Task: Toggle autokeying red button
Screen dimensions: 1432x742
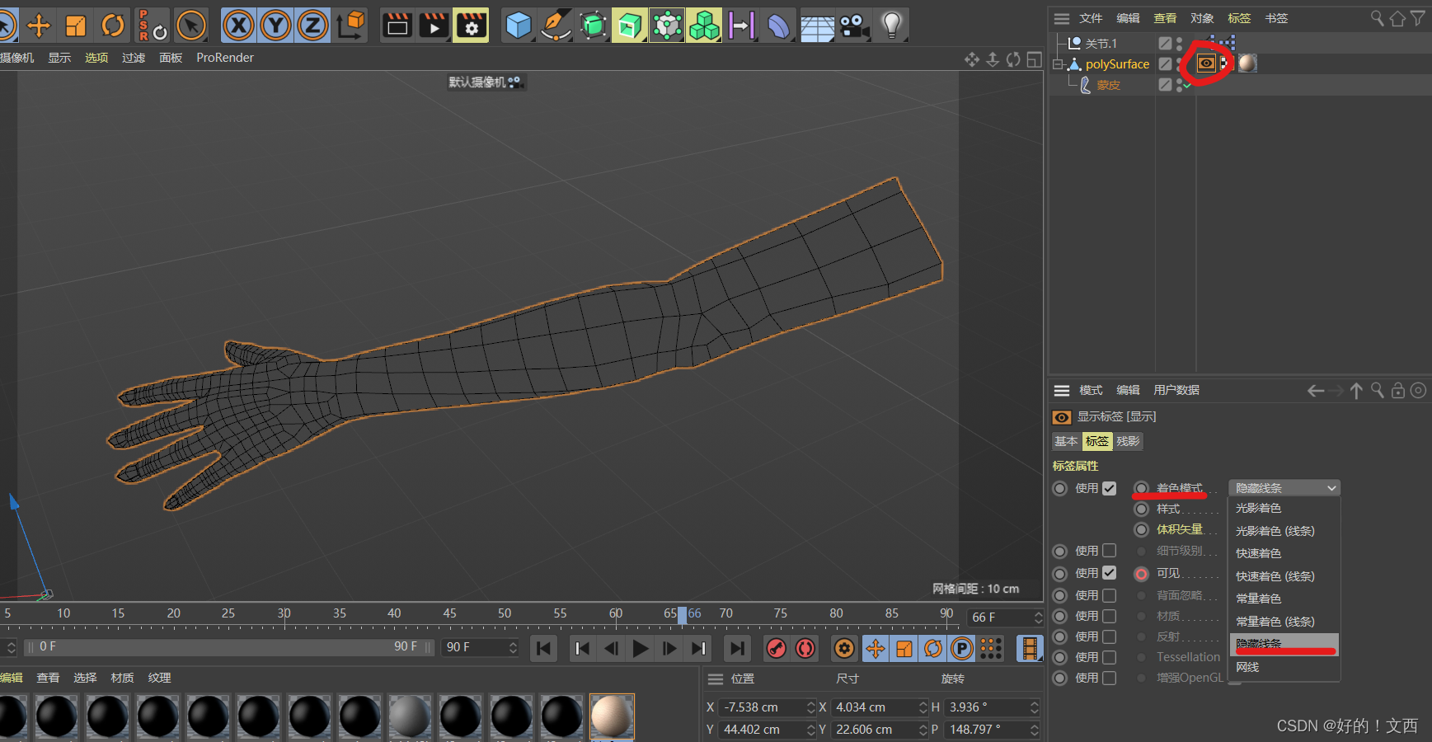Action: [x=805, y=649]
